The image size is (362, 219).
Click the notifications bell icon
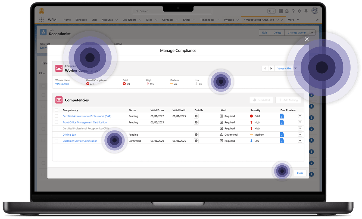(x=306, y=11)
